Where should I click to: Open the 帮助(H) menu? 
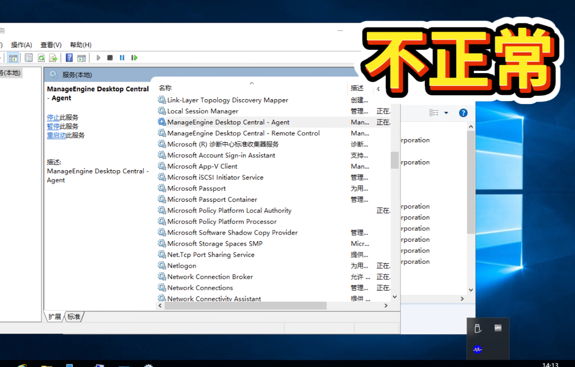point(81,45)
